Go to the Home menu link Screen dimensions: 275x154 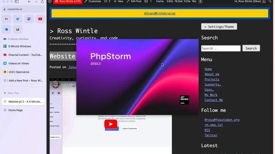coord(208,69)
